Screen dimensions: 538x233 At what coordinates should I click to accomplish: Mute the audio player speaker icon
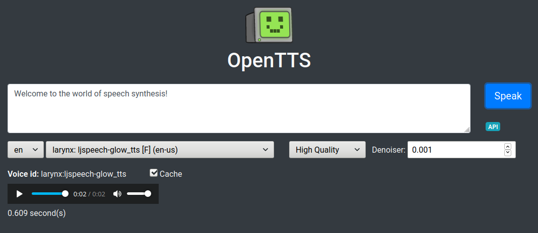coord(117,194)
